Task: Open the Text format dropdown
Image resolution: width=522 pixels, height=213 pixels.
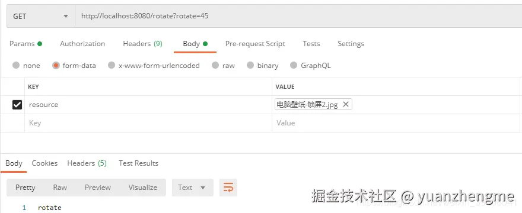Action: point(192,188)
